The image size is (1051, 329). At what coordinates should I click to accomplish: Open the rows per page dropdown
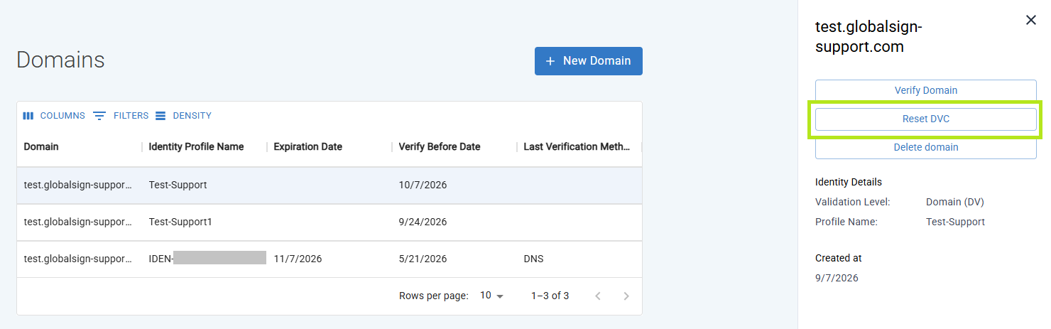click(491, 296)
